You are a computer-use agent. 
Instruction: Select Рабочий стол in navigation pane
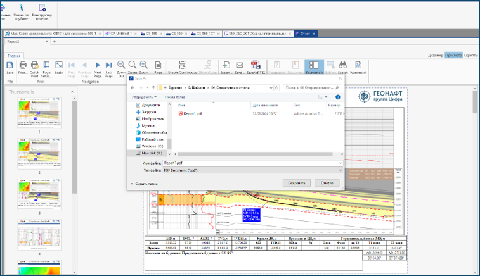coord(152,139)
